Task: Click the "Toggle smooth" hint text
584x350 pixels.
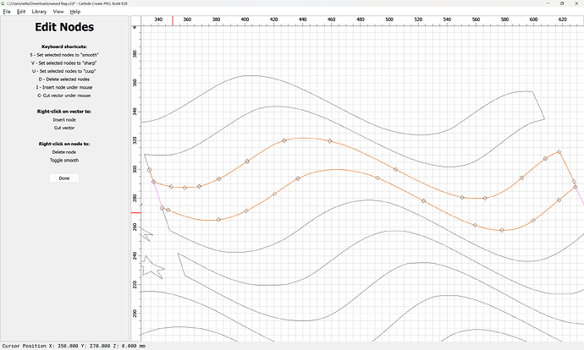Action: tap(64, 160)
